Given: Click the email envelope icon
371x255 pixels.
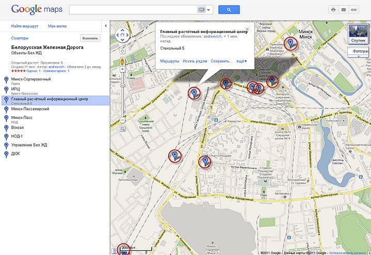Looking at the screenshot, I should pos(344,10).
